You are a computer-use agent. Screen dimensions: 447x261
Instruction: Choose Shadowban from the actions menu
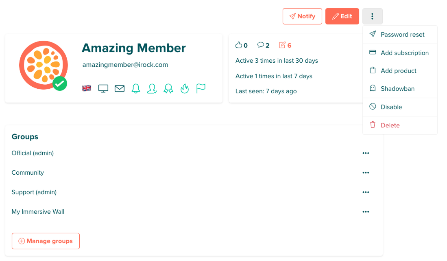tap(397, 88)
